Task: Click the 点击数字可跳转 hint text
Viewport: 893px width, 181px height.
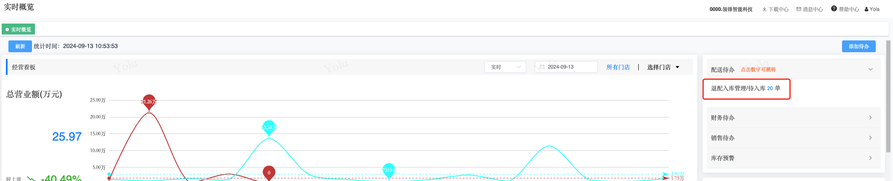Action: pos(758,69)
